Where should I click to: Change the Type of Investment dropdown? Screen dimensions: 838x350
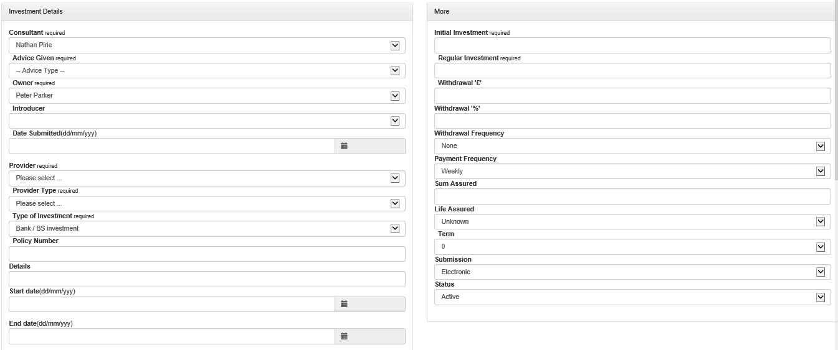(x=207, y=229)
